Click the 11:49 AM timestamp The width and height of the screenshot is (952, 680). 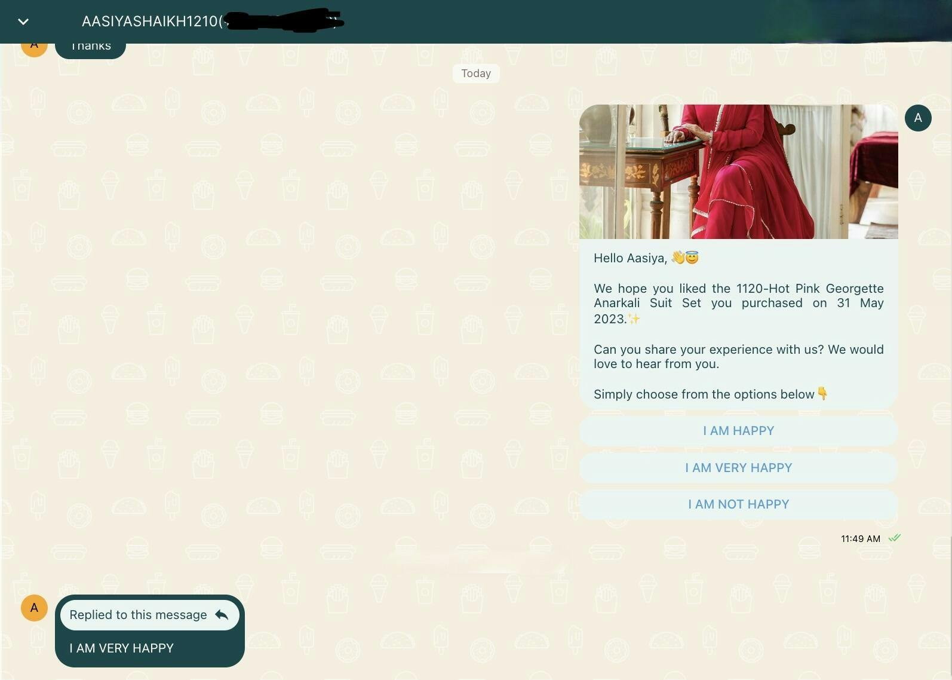click(860, 538)
